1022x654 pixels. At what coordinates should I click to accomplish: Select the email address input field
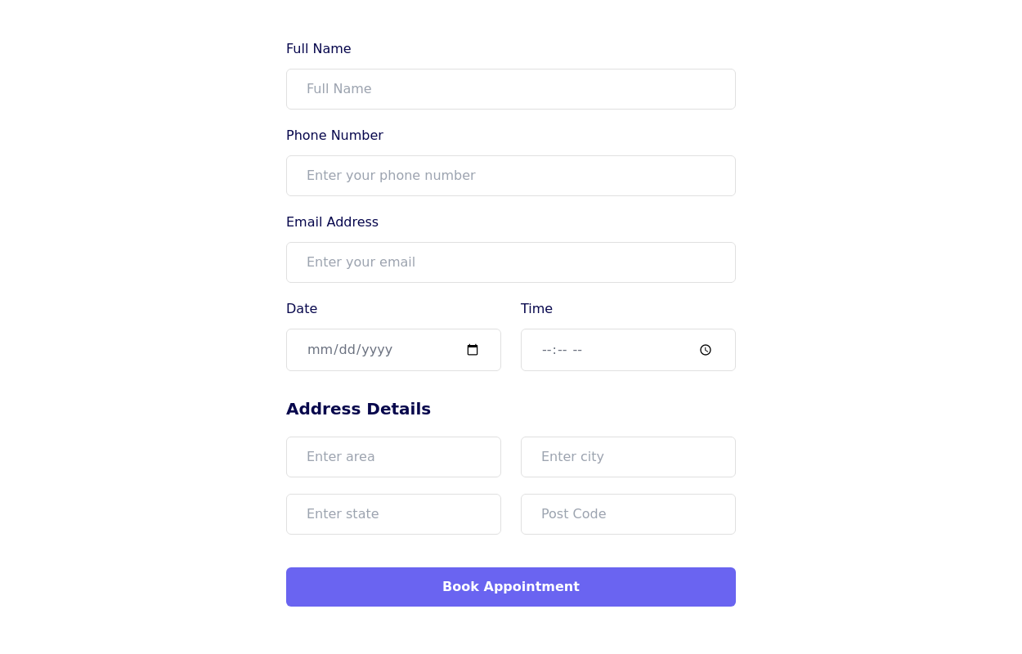[x=511, y=262]
